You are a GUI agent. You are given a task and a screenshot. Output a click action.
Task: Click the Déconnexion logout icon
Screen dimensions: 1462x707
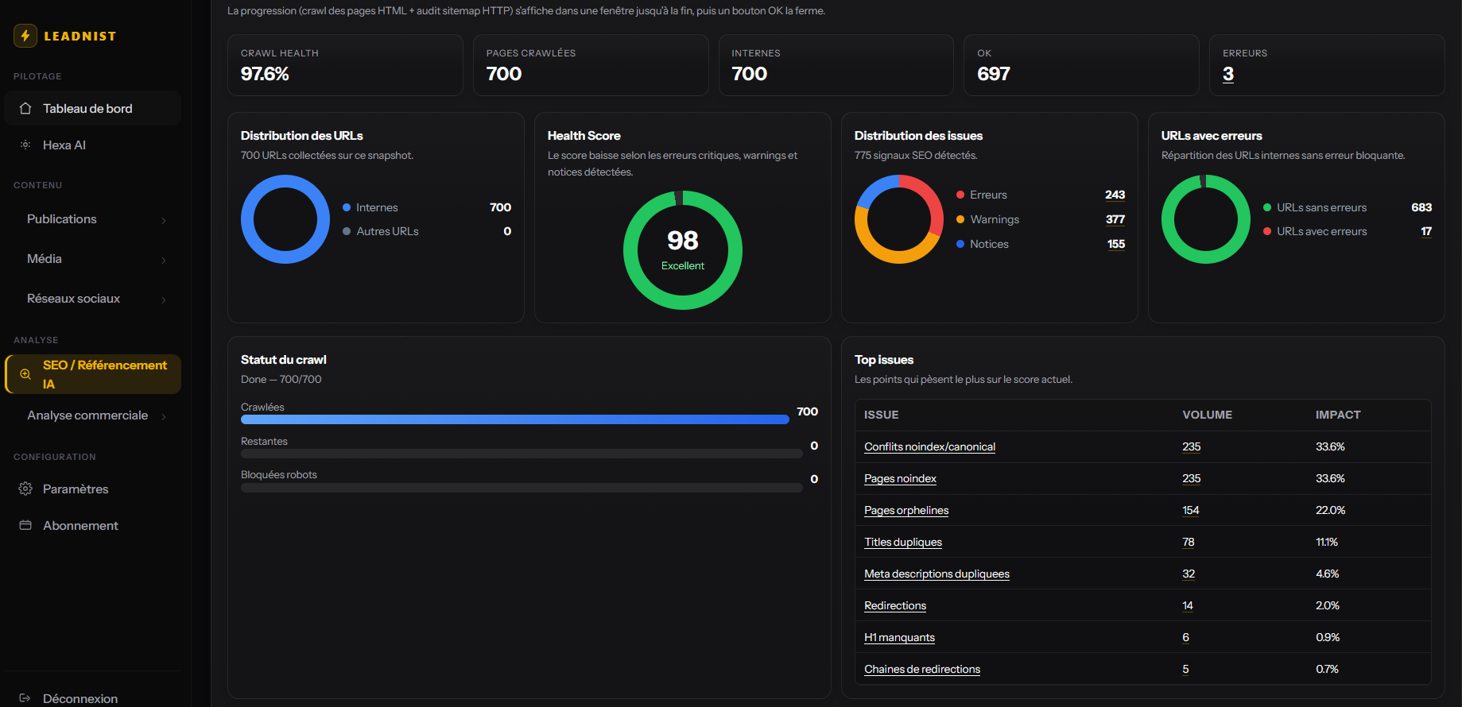[25, 698]
